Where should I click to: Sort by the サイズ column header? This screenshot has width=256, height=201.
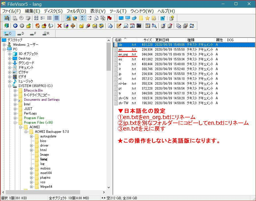147,40
